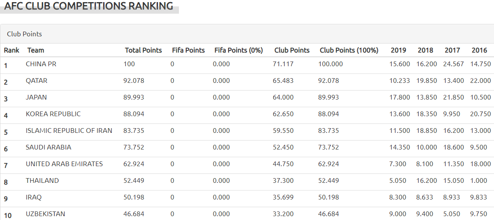This screenshot has width=494, height=220.
Task: Click the UZBEKISTAN team name
Action: click(x=45, y=214)
